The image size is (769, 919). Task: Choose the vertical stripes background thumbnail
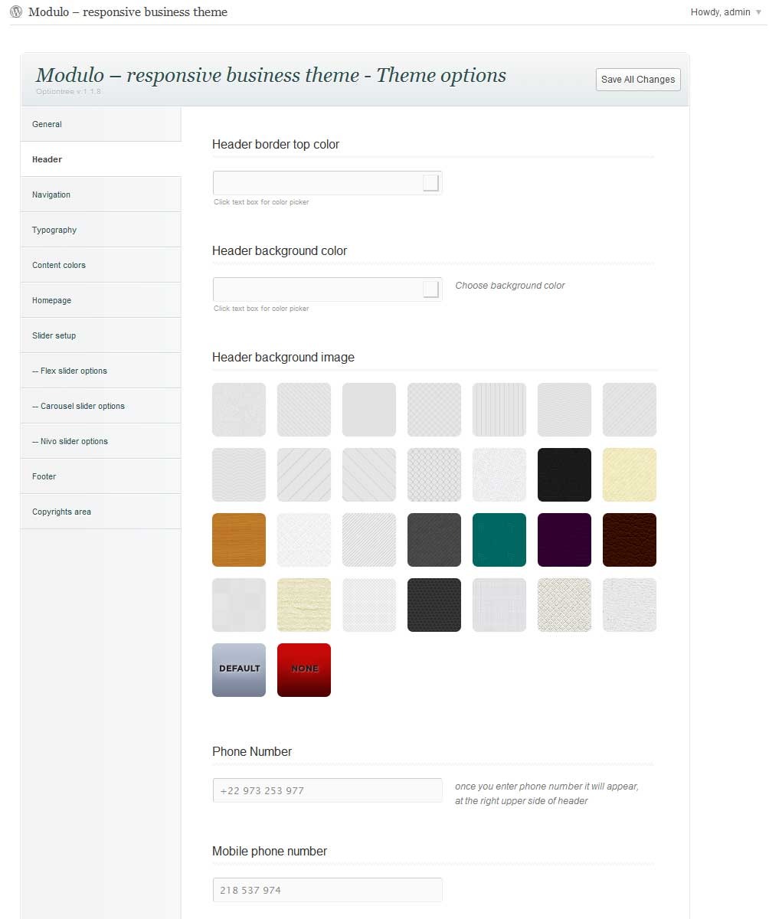[499, 410]
